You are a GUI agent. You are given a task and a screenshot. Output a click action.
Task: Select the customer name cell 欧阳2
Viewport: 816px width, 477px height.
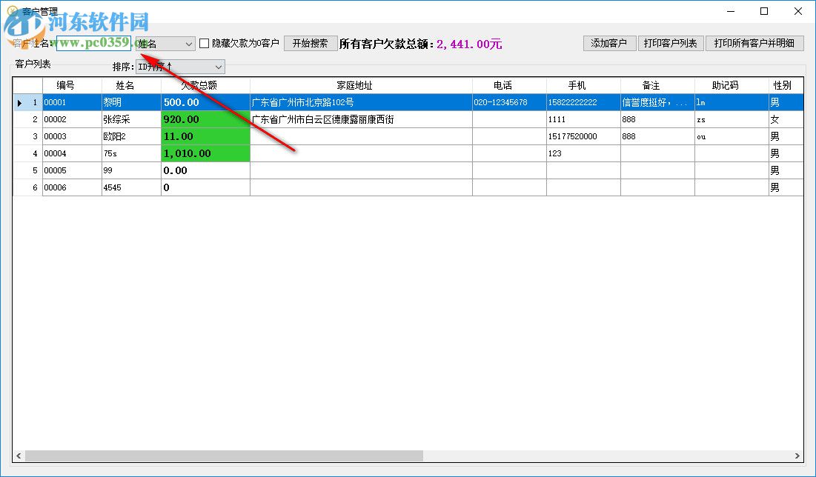pos(131,136)
